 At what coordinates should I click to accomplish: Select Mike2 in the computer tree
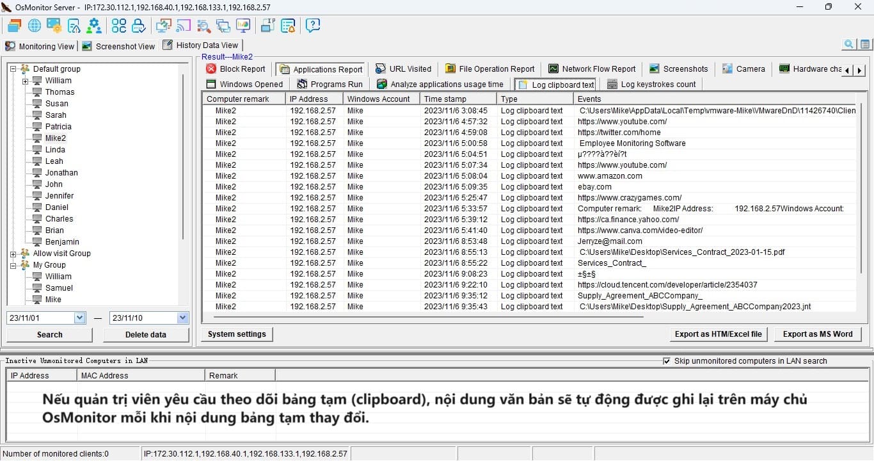click(x=55, y=138)
